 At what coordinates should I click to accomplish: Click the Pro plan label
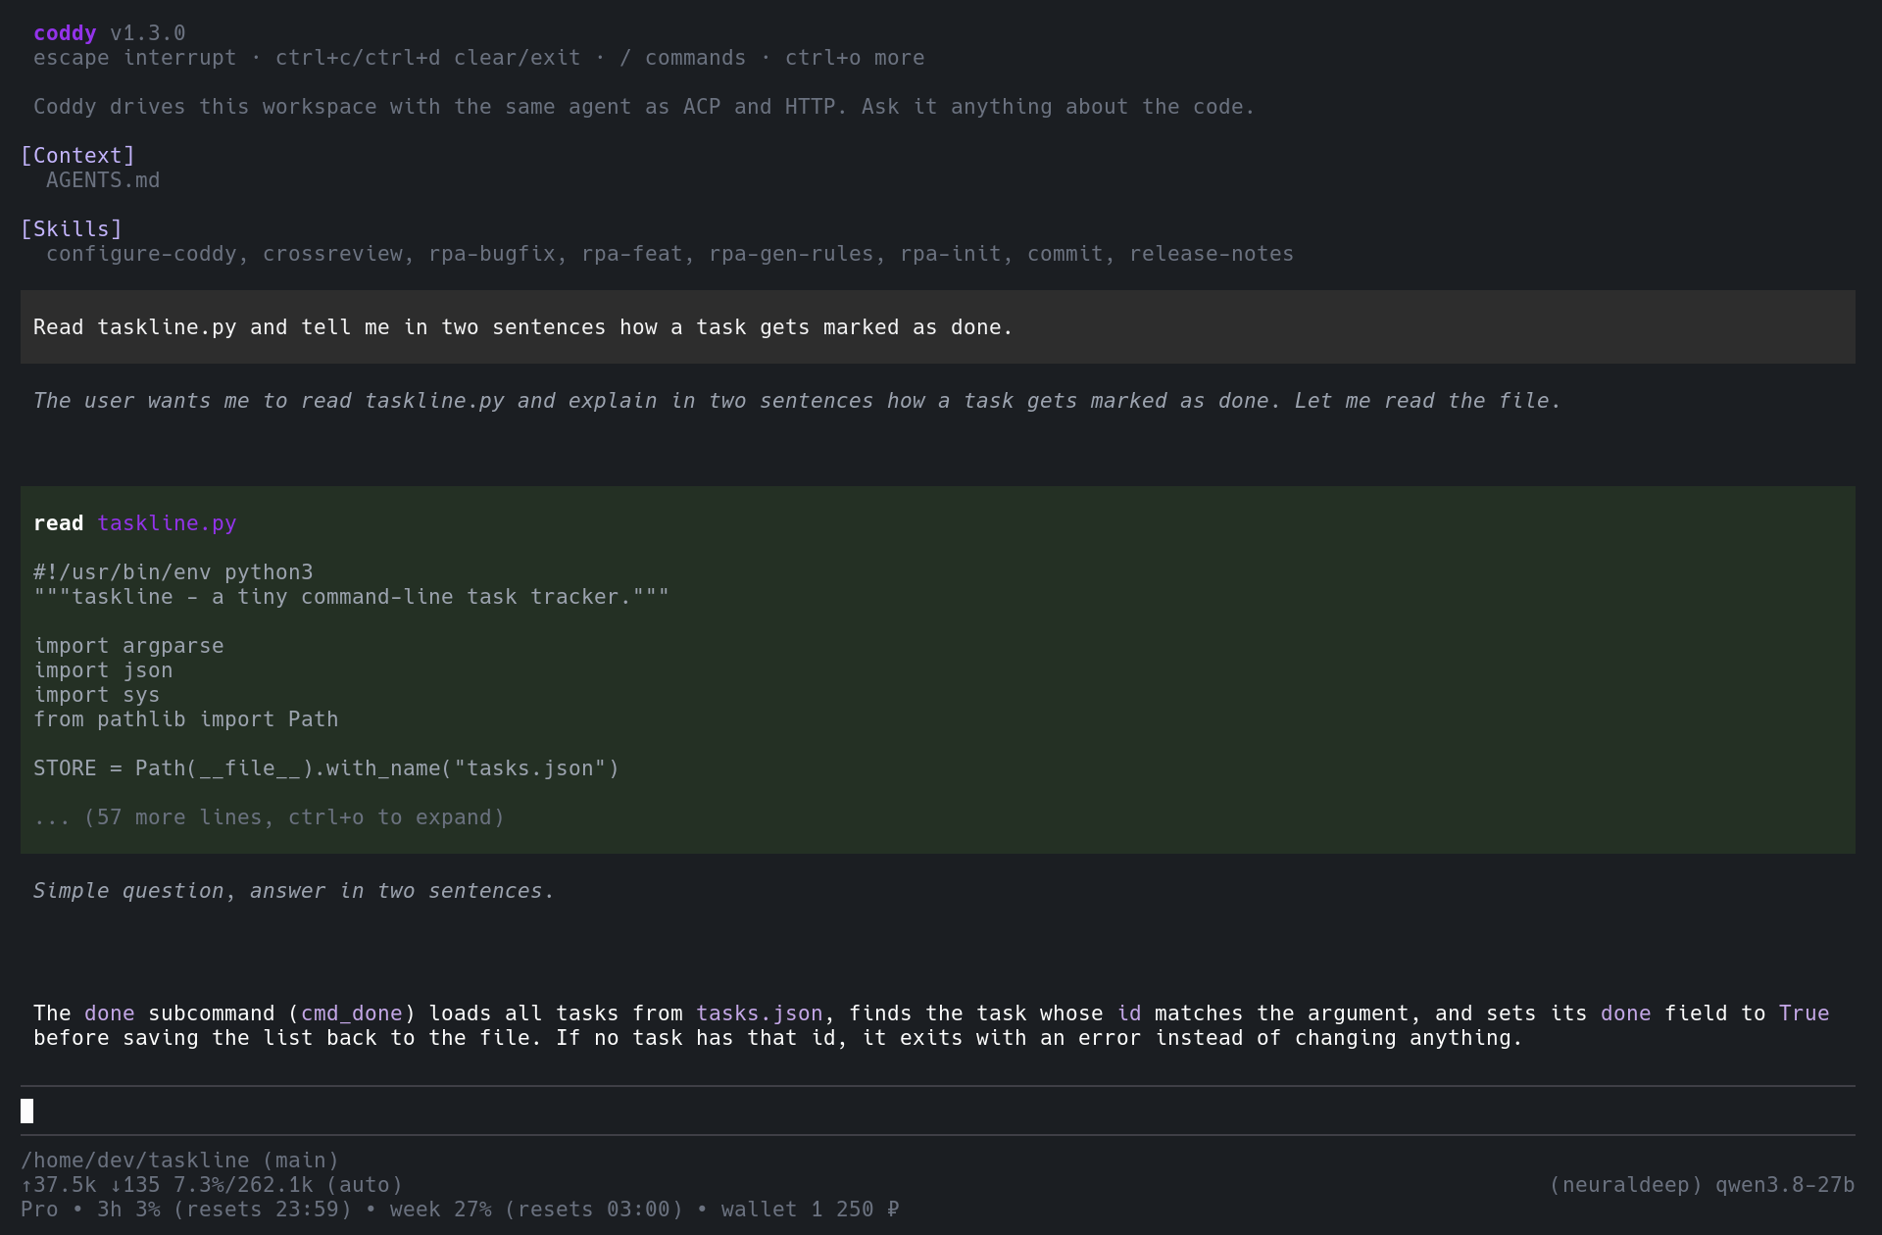pyautogui.click(x=39, y=1210)
